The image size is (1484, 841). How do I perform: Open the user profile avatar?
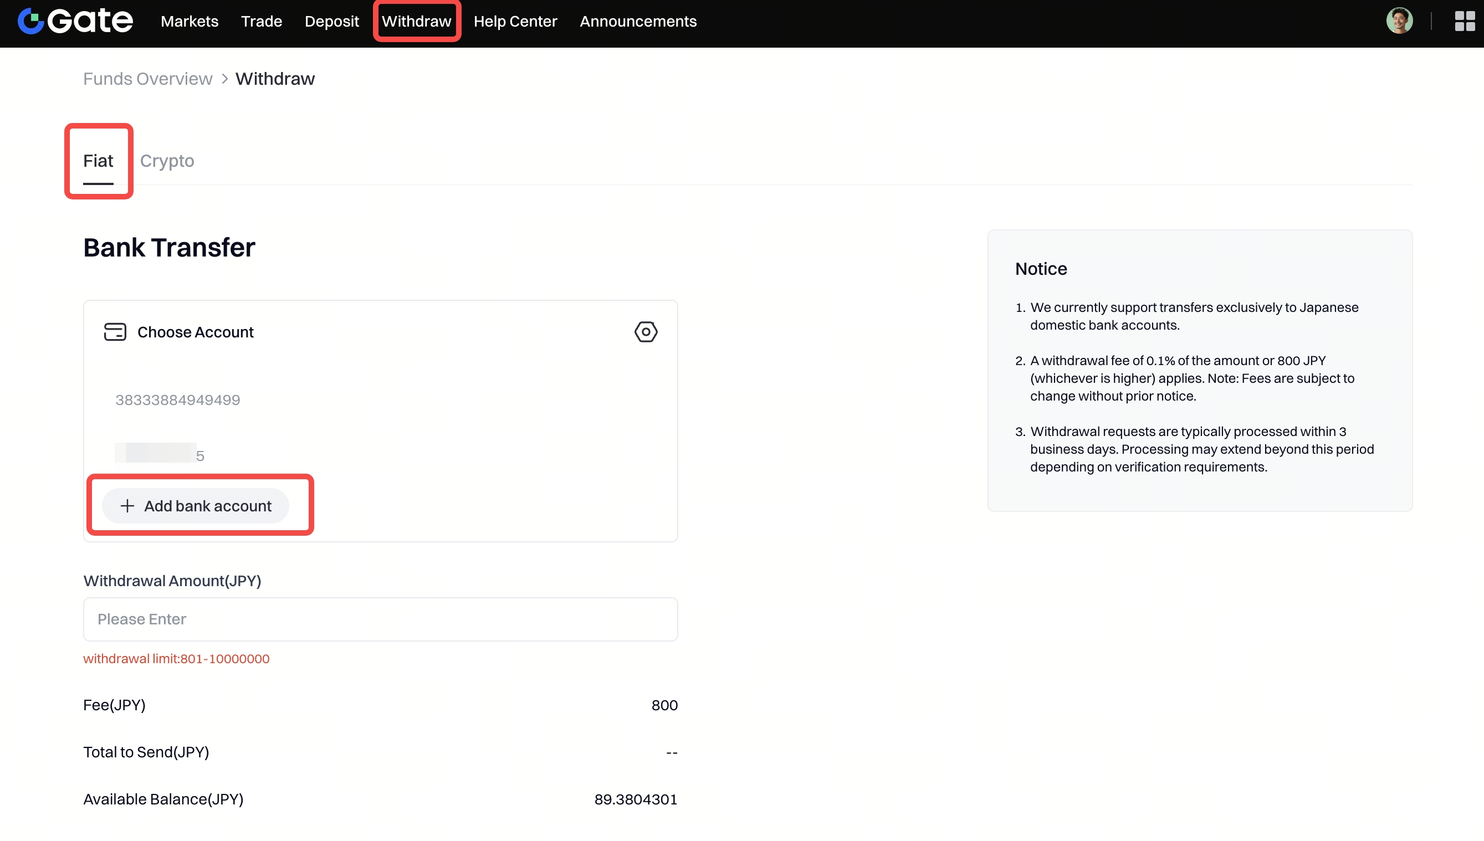(x=1399, y=22)
